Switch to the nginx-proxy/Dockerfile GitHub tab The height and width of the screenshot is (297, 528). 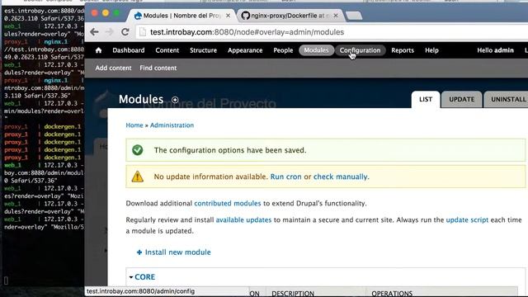[x=290, y=16]
